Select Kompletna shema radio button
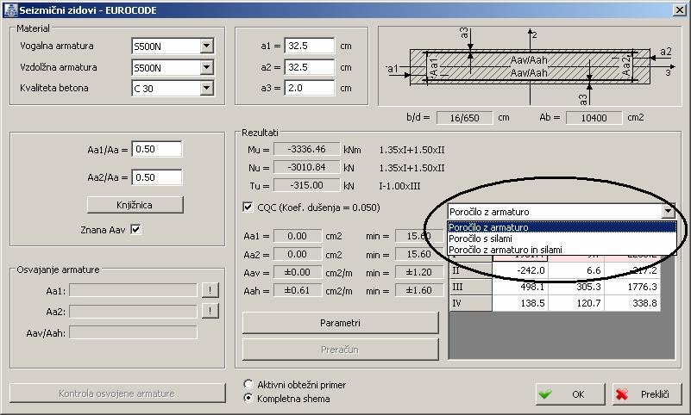Image resolution: width=691 pixels, height=415 pixels. point(248,398)
